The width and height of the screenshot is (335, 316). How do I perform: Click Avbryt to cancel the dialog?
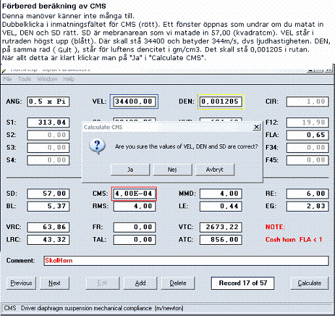point(215,170)
